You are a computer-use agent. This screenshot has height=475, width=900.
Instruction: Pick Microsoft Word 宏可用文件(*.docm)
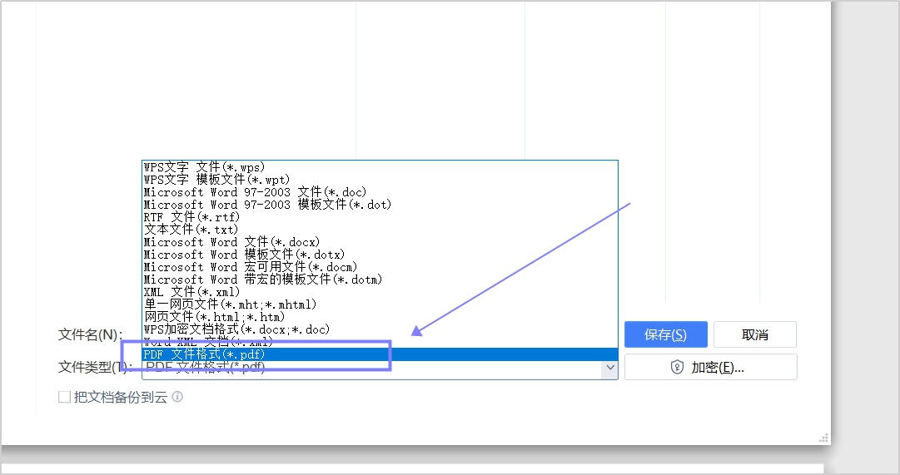pos(380,267)
